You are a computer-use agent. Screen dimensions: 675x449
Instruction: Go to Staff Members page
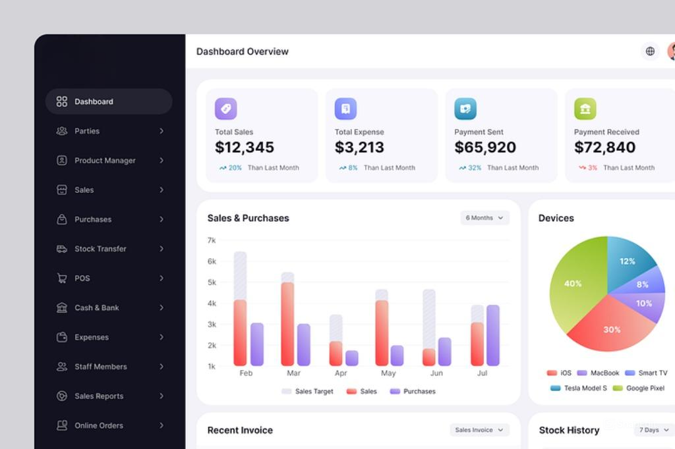pyautogui.click(x=100, y=367)
